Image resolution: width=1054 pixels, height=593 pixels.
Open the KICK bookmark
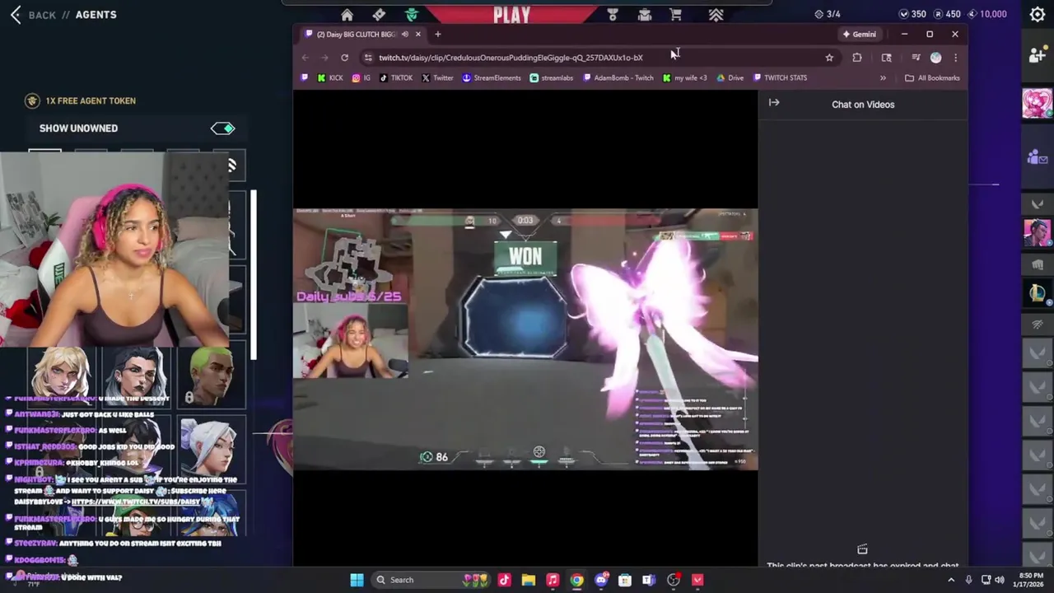pos(329,78)
